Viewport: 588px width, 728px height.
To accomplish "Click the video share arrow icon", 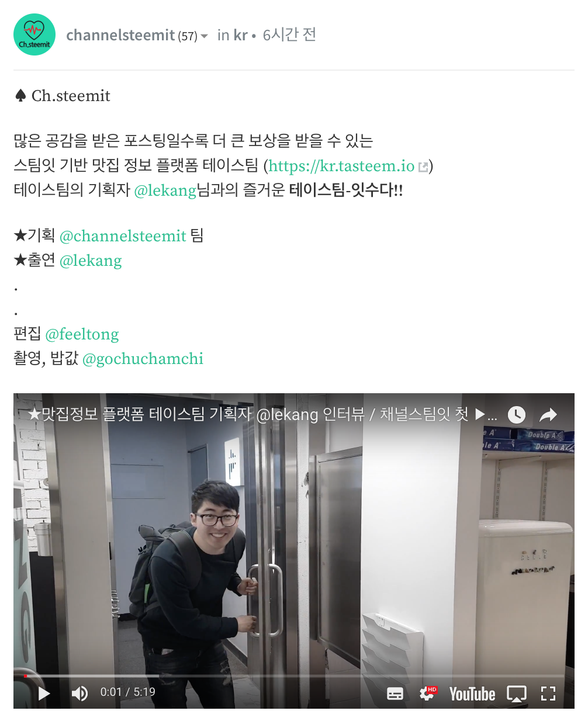I will click(548, 415).
